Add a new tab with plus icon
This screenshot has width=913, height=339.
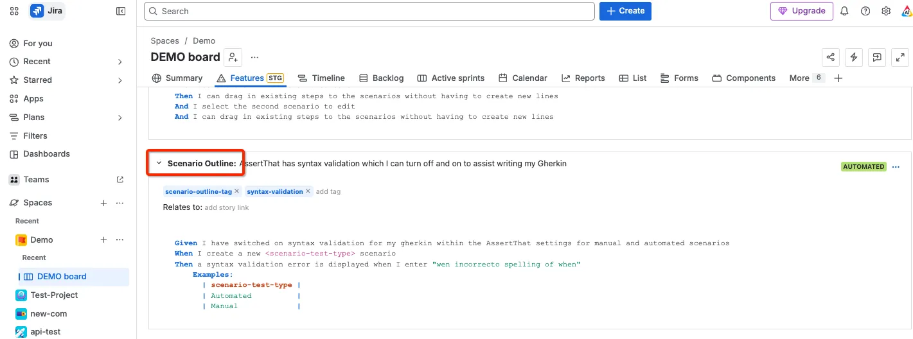838,78
